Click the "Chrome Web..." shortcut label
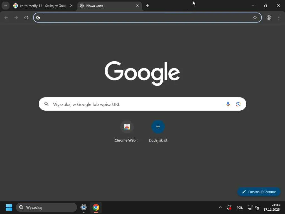Screen dimensions: 285x214 point(126,140)
